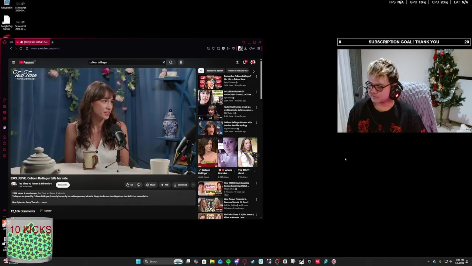Open the browser AI assistant button

point(252,48)
